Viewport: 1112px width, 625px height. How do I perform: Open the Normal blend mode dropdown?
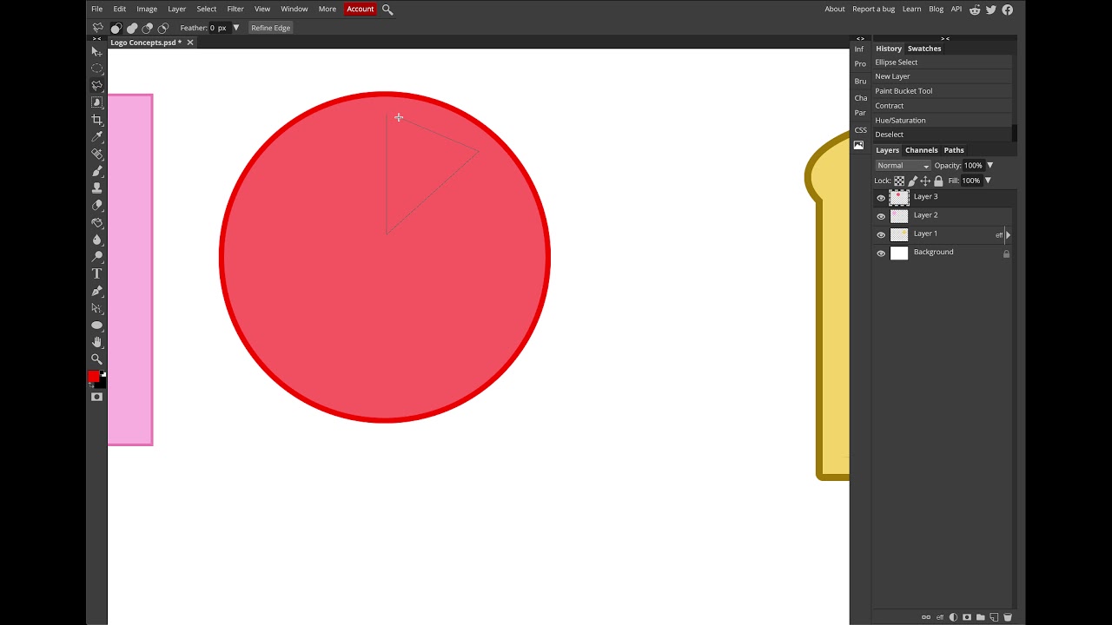click(x=903, y=166)
